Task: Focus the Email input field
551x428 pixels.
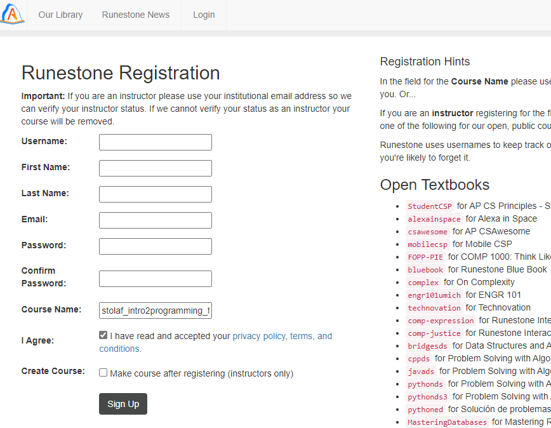Action: (156, 220)
